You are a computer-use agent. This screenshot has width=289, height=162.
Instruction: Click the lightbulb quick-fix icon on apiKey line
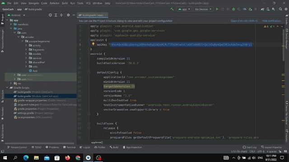(93, 44)
